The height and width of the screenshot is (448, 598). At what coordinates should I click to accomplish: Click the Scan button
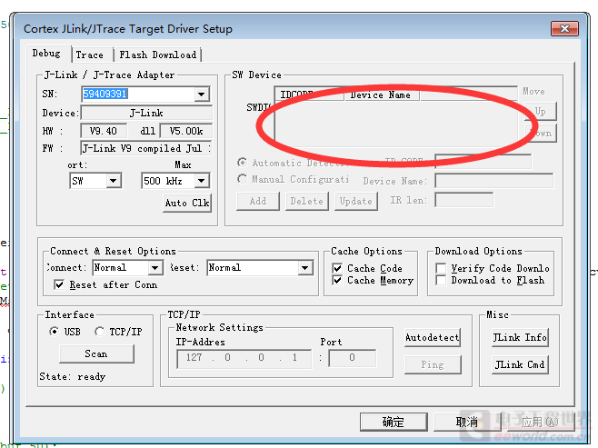96,353
